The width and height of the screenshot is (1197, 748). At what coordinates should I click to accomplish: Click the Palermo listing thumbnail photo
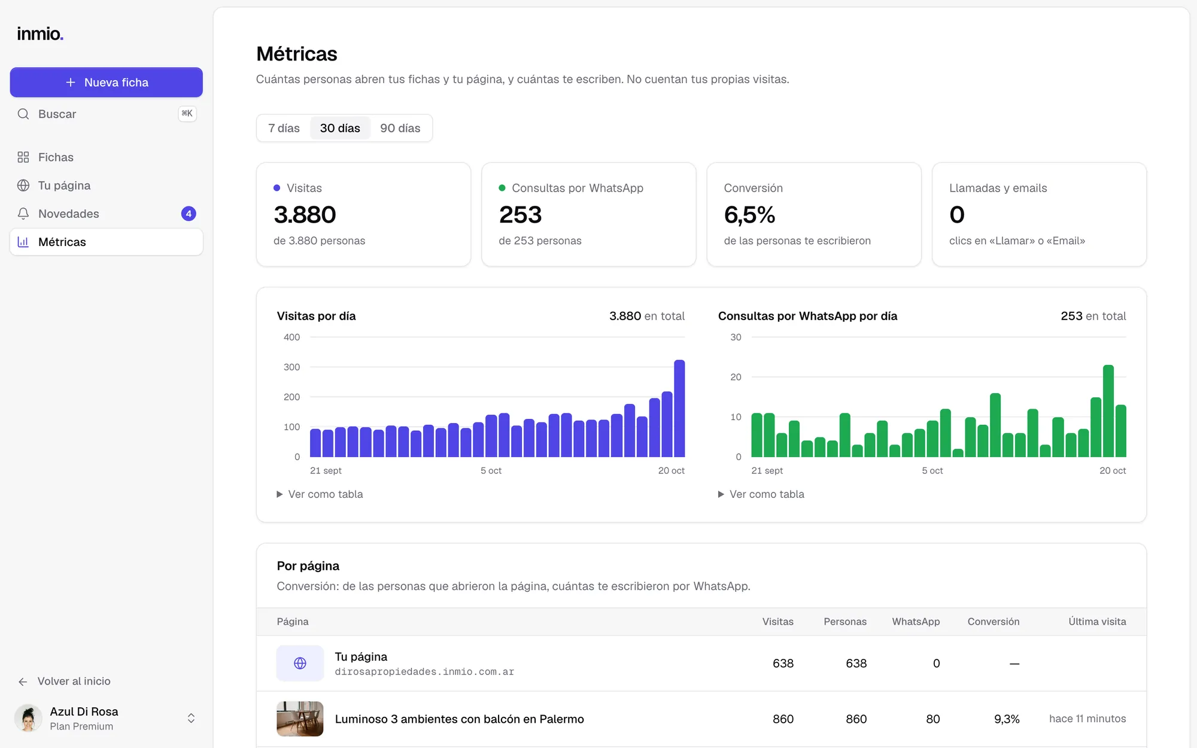pos(300,719)
